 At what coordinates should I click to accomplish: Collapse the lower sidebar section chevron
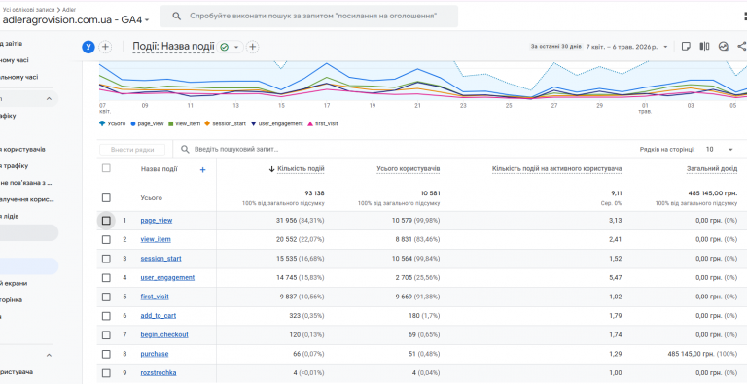point(49,355)
